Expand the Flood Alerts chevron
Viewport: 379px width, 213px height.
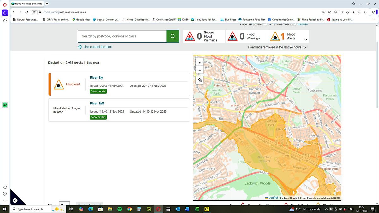tap(305, 40)
